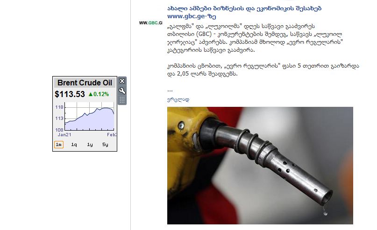
Task: Click the article paragraph mentioning 2,05
Action: [x=263, y=70]
